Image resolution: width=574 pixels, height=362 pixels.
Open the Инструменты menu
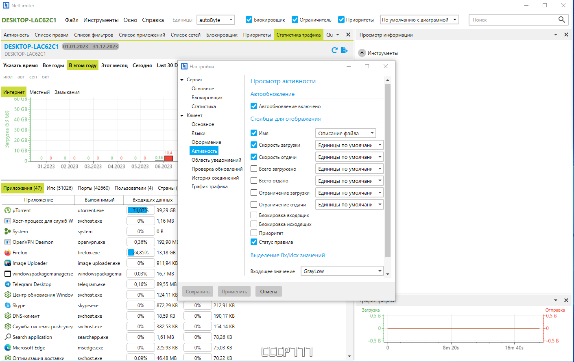tap(101, 20)
